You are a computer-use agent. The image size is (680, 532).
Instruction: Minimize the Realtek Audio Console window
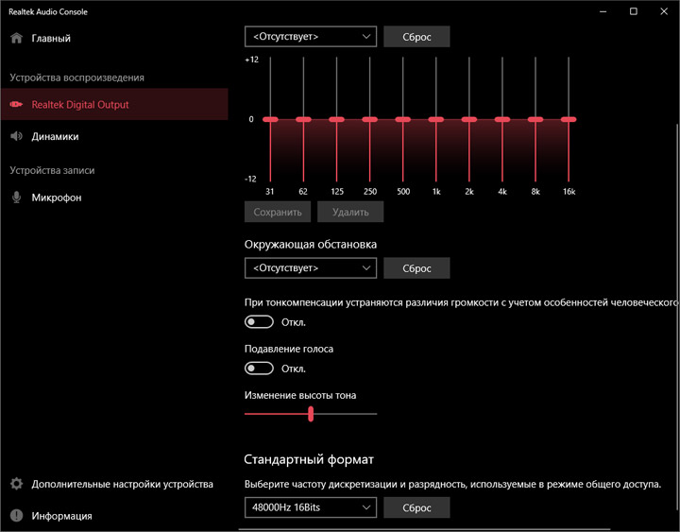603,11
